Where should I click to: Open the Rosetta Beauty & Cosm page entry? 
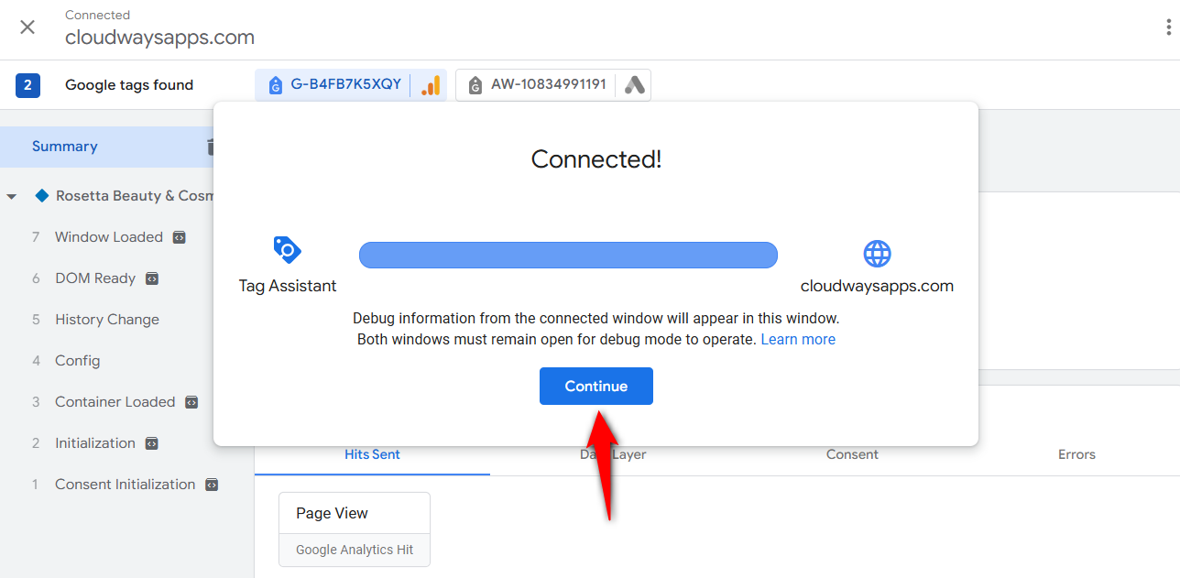pyautogui.click(x=135, y=196)
